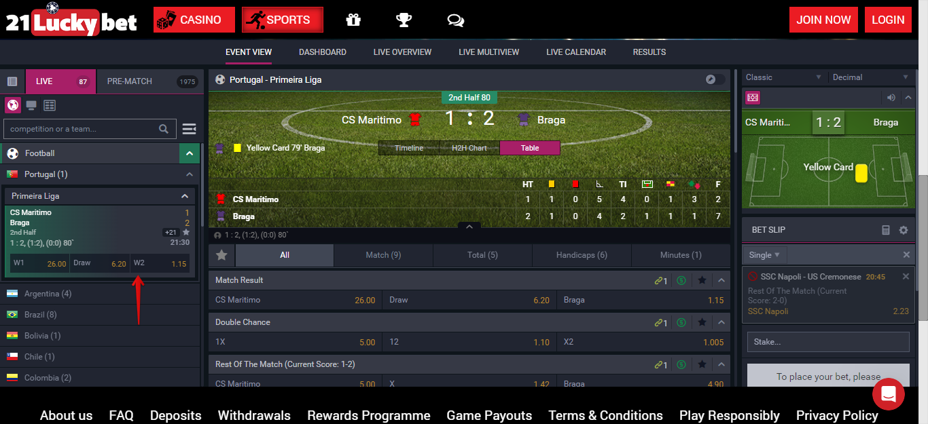Mute sound with the speaker icon

[x=891, y=98]
